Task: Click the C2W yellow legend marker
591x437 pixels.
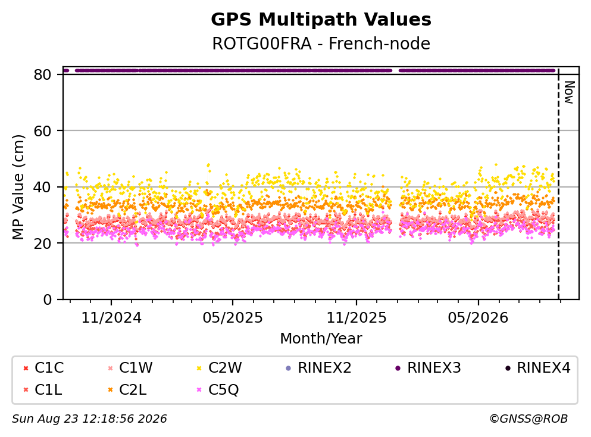Action: [199, 368]
